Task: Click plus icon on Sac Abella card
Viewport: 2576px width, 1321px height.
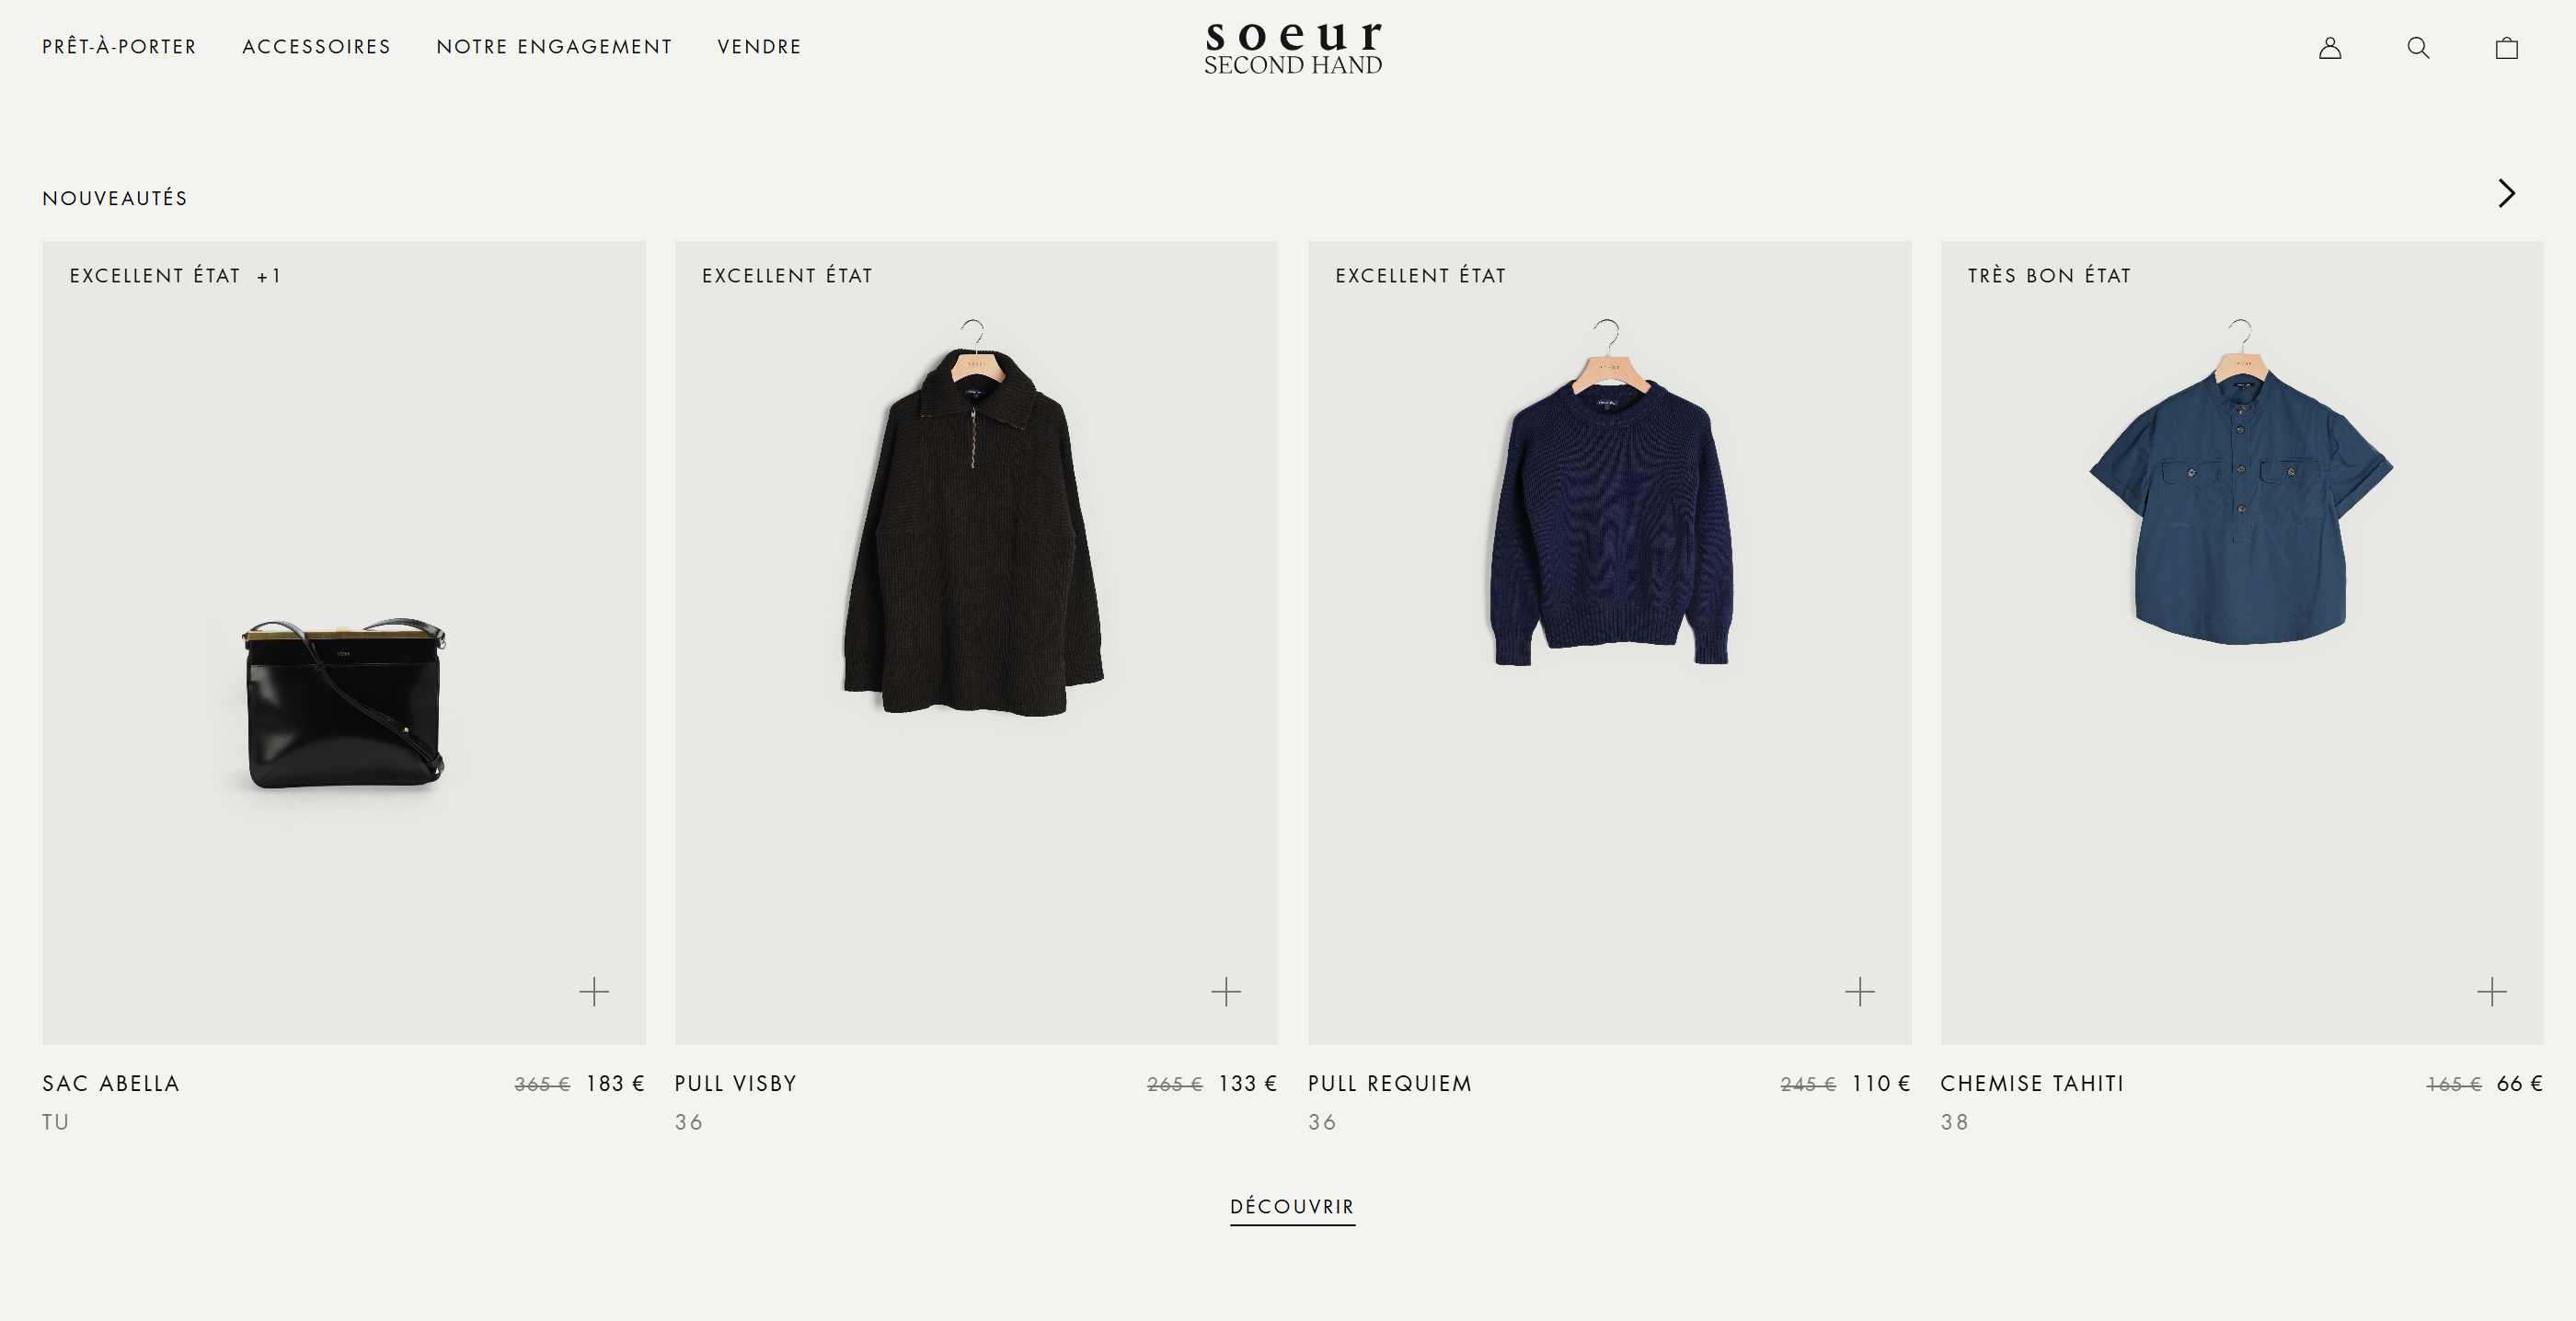Action: 594,991
